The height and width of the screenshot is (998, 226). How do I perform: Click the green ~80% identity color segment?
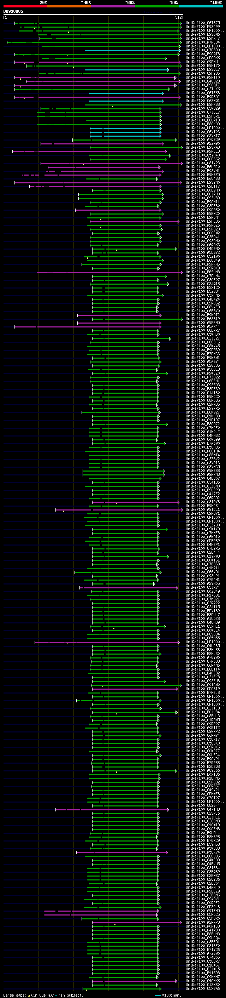pos(157,6)
